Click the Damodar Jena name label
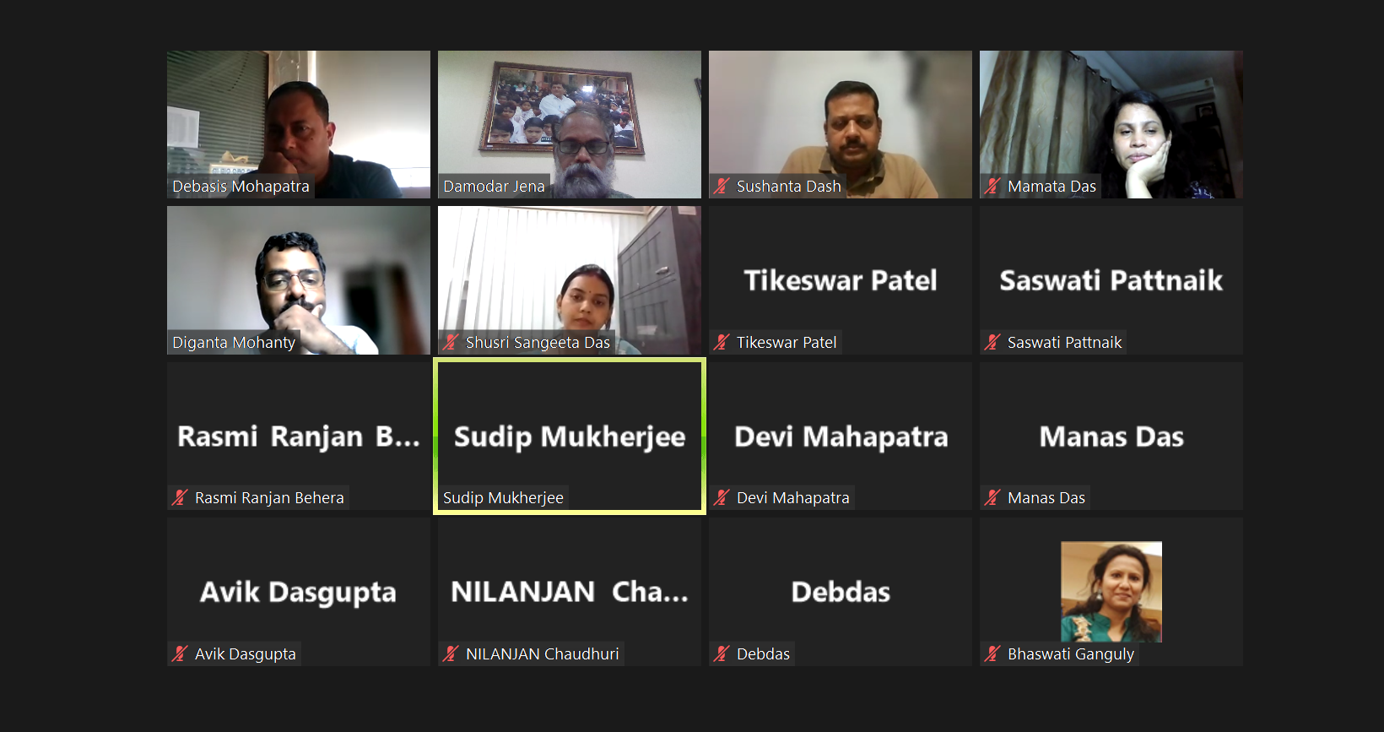1384x732 pixels. point(494,186)
